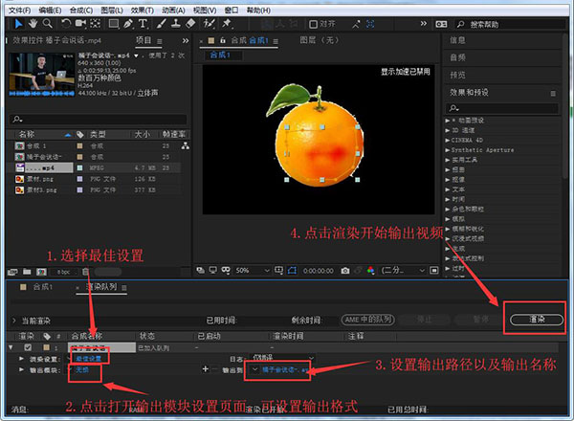The height and width of the screenshot is (421, 574).
Task: Click the AME 中的队列 button
Action: click(x=368, y=320)
